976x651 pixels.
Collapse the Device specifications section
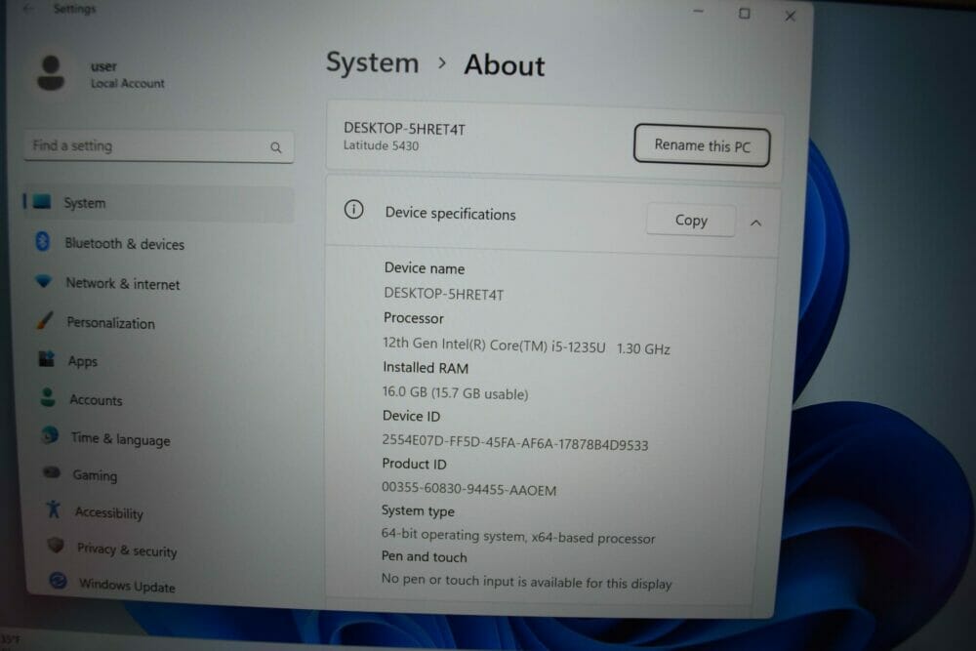[x=755, y=223]
